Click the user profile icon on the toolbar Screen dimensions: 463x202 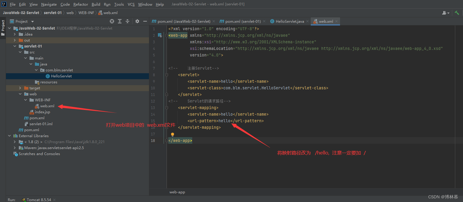pos(444,13)
